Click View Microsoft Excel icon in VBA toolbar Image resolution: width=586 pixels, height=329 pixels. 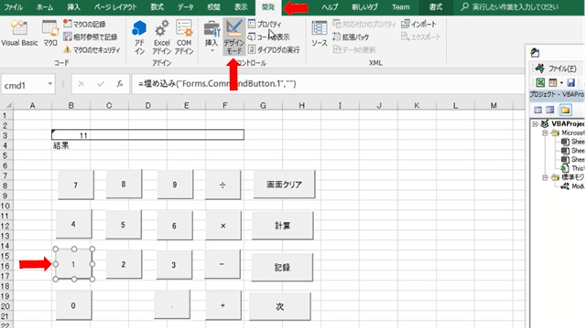540,82
